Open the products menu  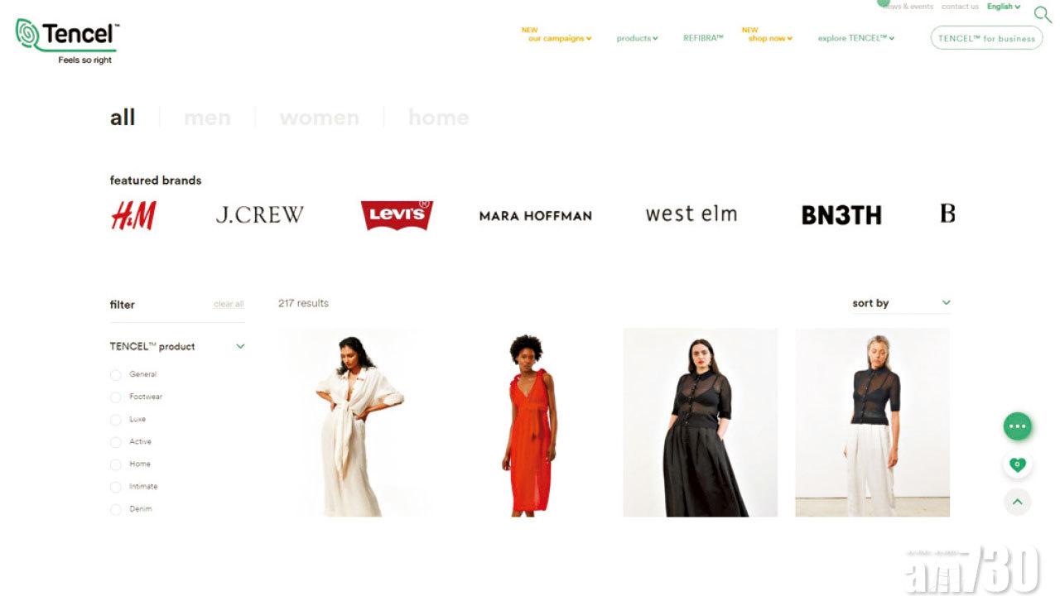click(x=637, y=38)
